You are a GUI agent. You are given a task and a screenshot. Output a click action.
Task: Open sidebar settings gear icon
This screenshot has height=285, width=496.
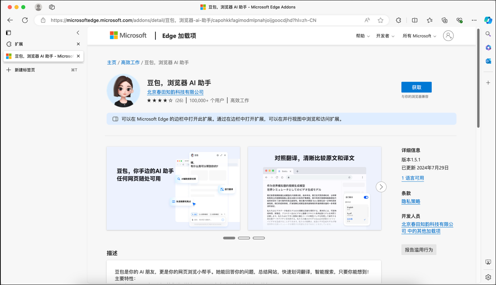[488, 277]
